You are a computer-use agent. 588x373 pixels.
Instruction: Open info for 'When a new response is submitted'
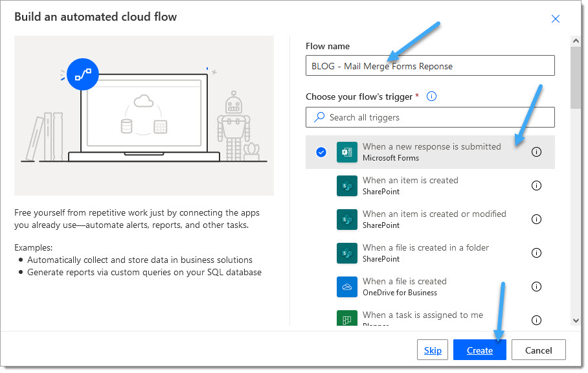(x=536, y=152)
